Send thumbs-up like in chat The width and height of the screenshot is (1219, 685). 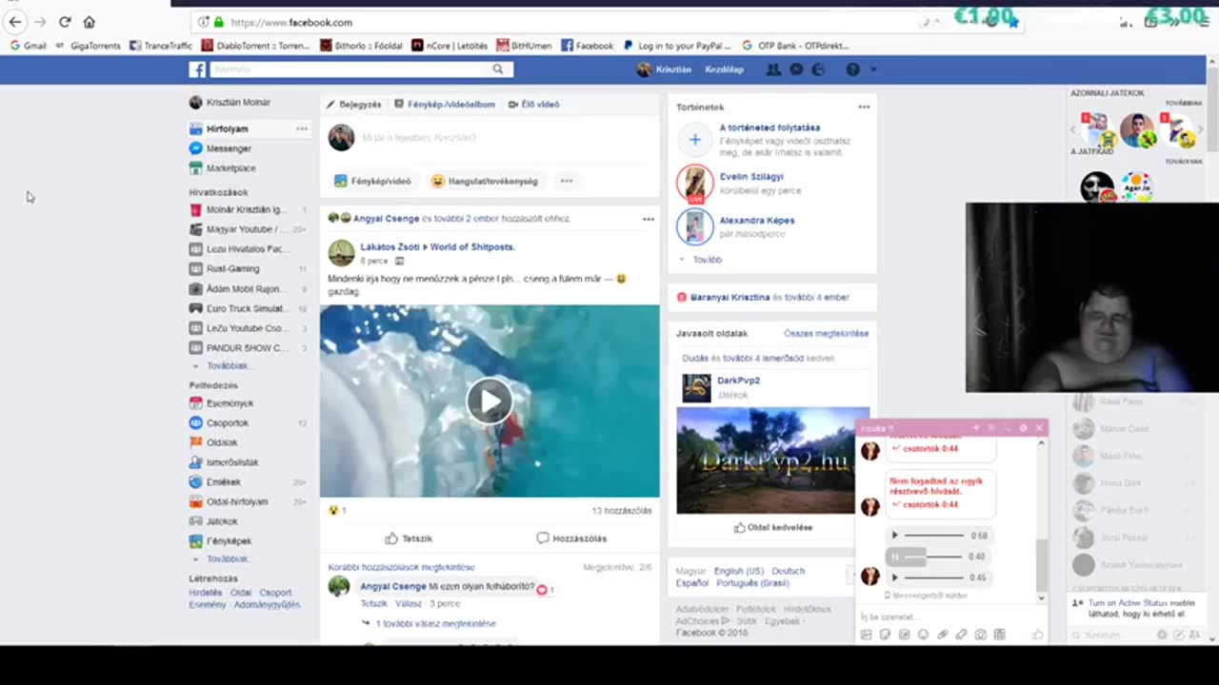coord(1037,635)
